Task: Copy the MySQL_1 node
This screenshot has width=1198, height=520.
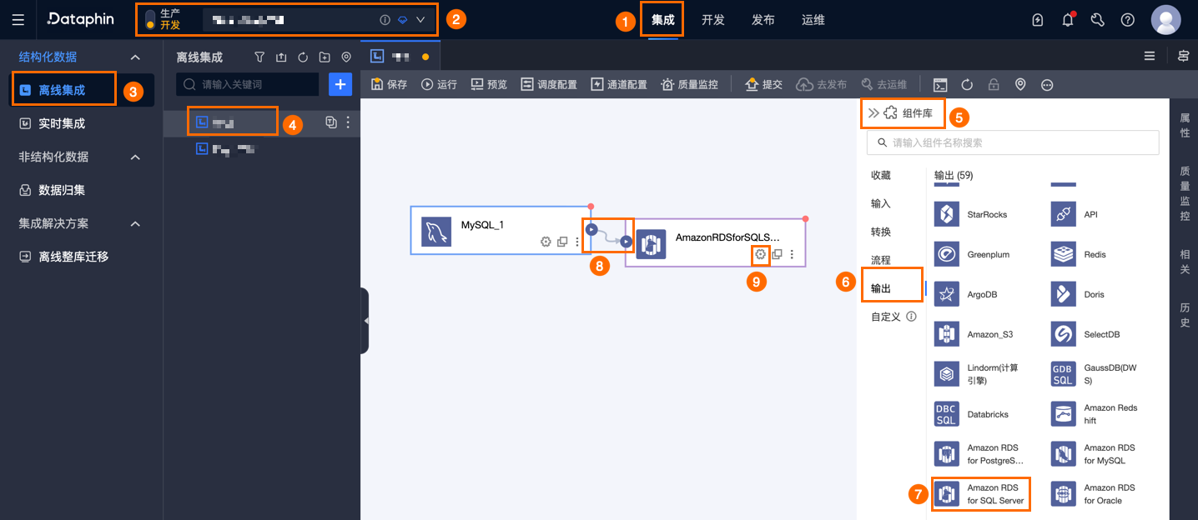Action: tap(562, 242)
